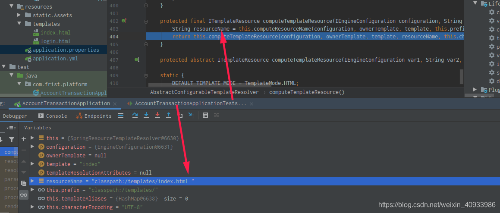Click the implemented-by gutter icon on line 407

(137, 60)
